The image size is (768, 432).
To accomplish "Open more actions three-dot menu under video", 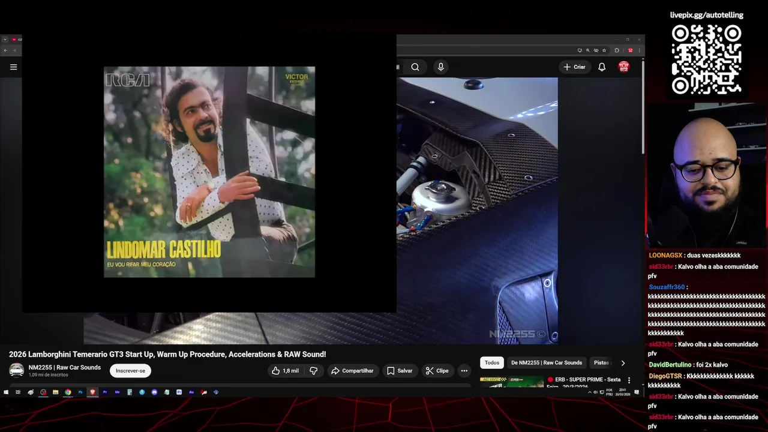I will (x=464, y=371).
